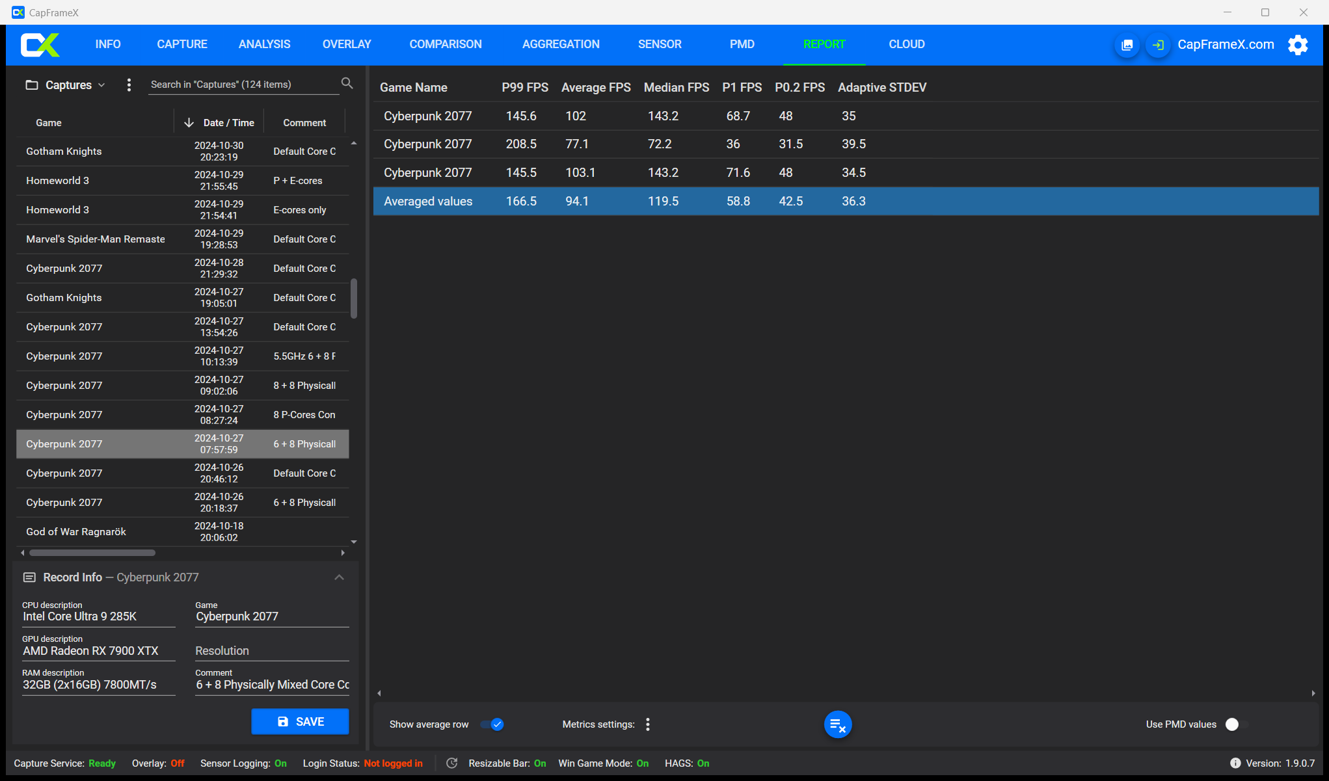Select the Gotham Knights 2024-10-27 capture
Image resolution: width=1329 pixels, height=781 pixels.
pyautogui.click(x=182, y=298)
